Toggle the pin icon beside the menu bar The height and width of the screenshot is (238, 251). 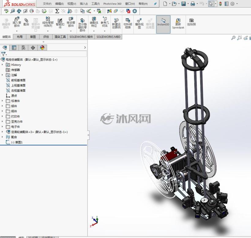tap(155, 4)
